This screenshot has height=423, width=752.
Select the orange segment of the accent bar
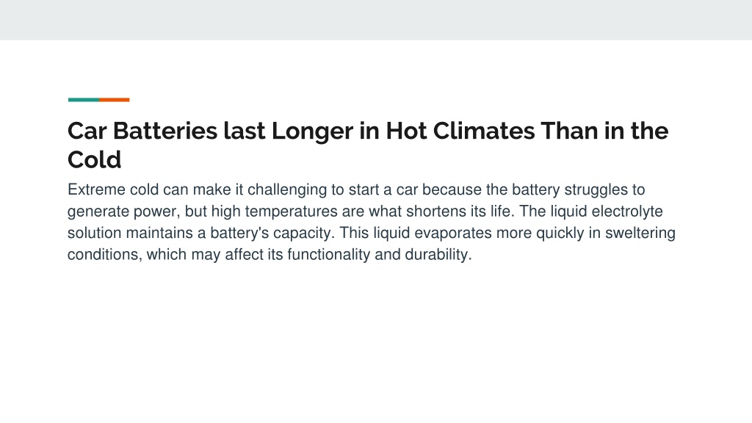[114, 100]
